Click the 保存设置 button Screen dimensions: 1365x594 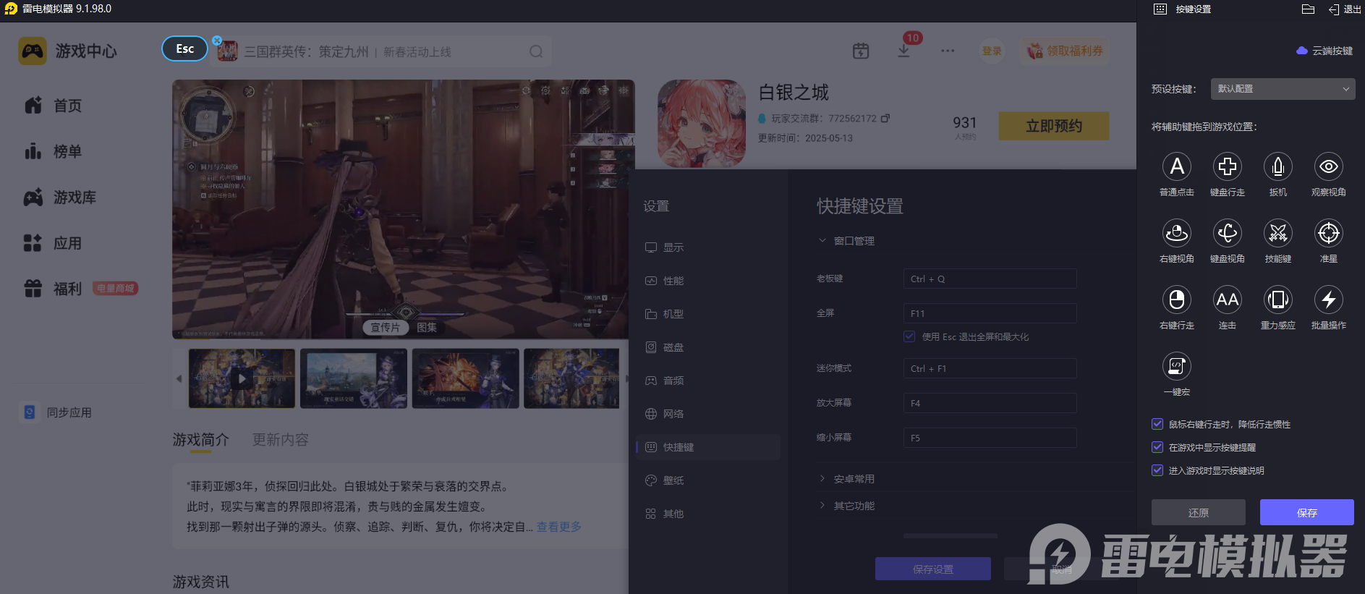pyautogui.click(x=933, y=569)
